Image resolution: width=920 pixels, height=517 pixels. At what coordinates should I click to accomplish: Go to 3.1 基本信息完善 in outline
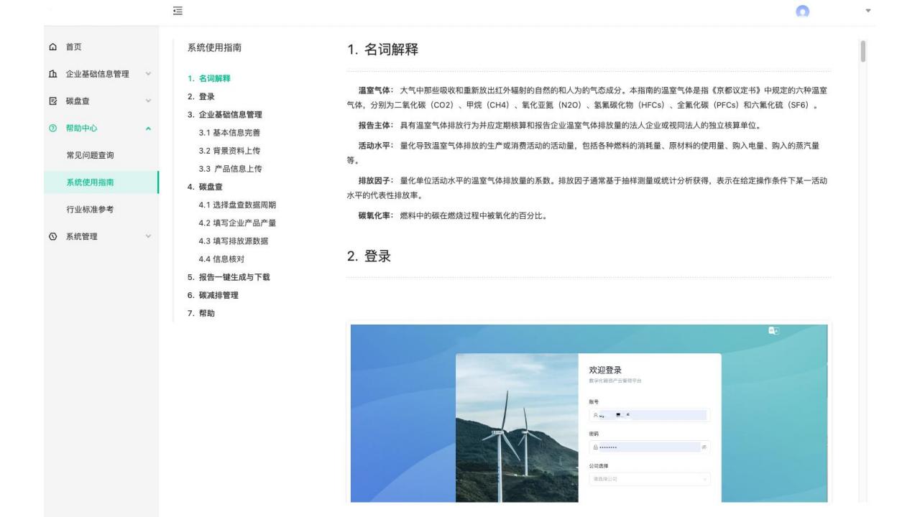point(230,132)
